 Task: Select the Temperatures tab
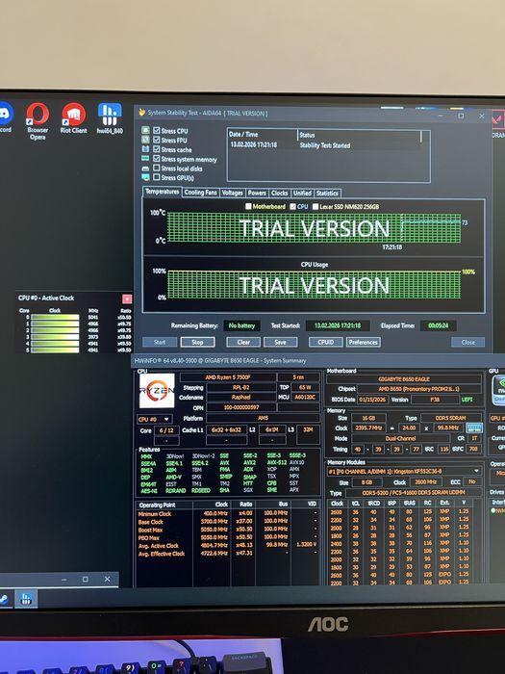(x=162, y=192)
